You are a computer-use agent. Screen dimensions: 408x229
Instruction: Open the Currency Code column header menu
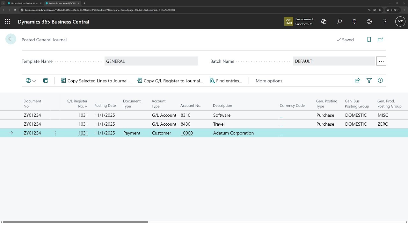(292, 106)
